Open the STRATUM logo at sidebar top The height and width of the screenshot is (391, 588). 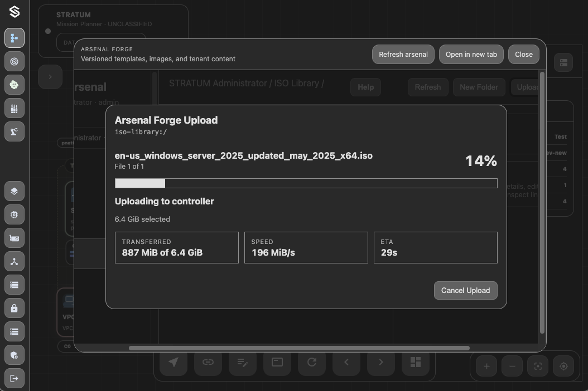(x=15, y=12)
